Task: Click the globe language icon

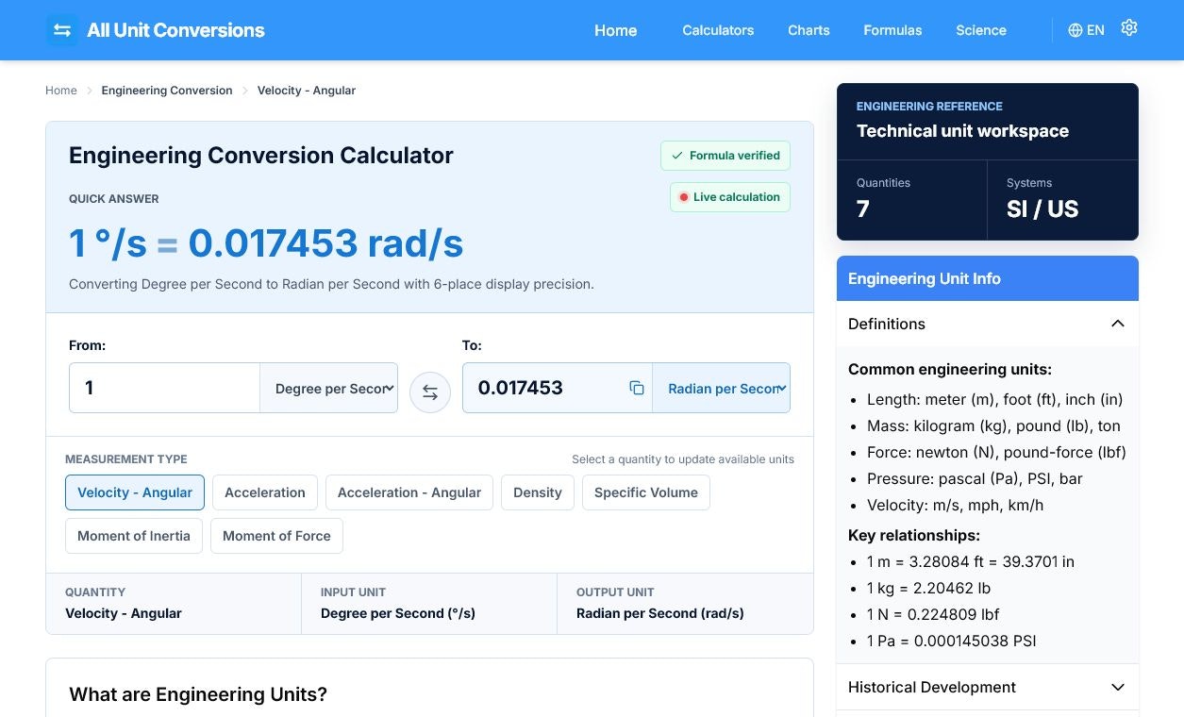Action: [1076, 30]
